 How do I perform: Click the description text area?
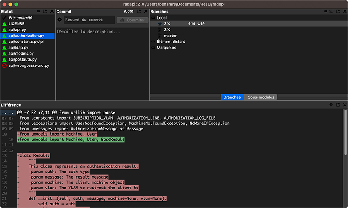click(x=102, y=63)
